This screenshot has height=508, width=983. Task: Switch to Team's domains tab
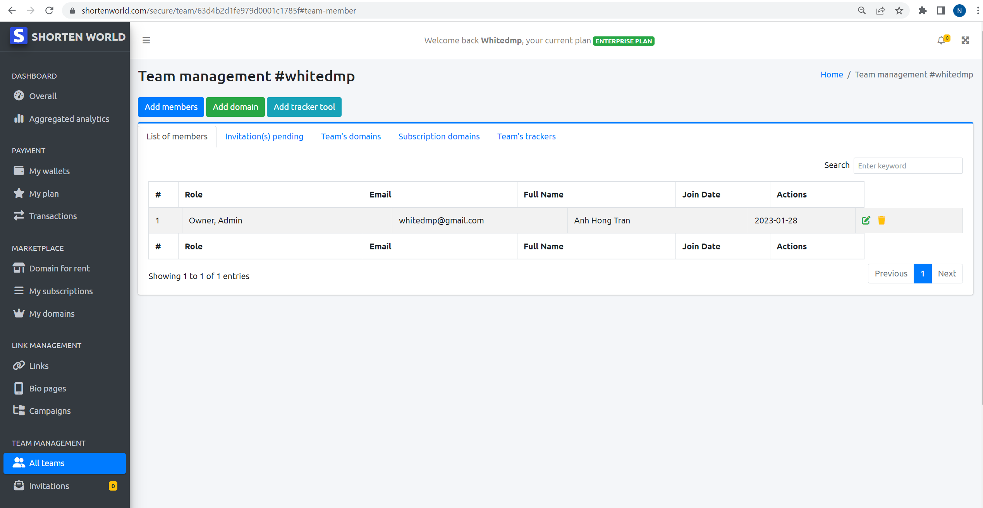(x=351, y=136)
